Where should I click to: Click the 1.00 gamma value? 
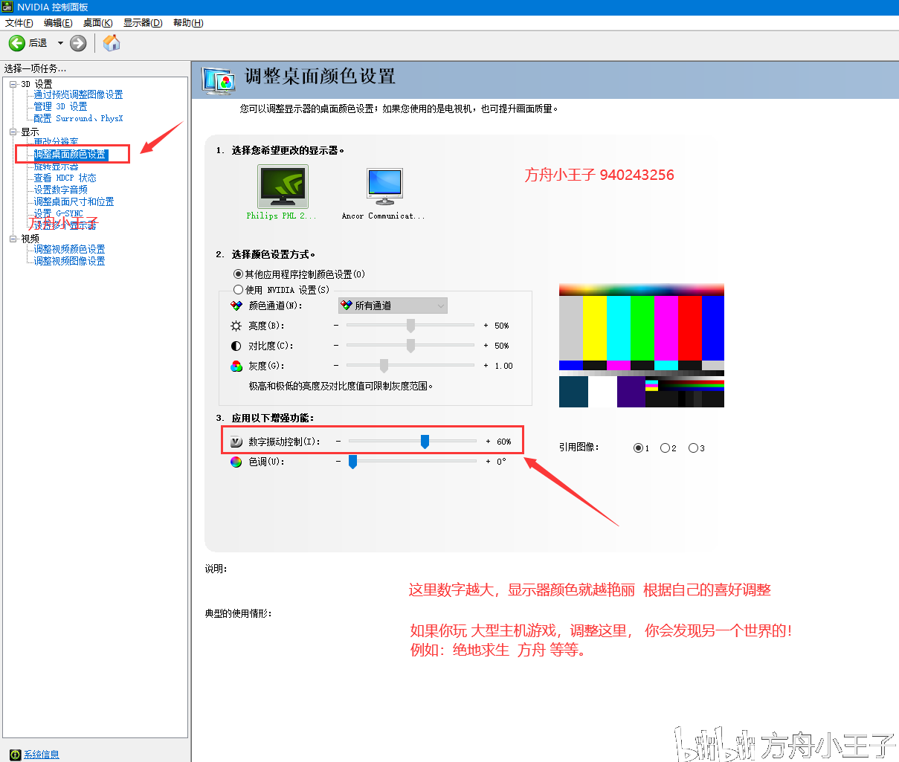tap(504, 366)
